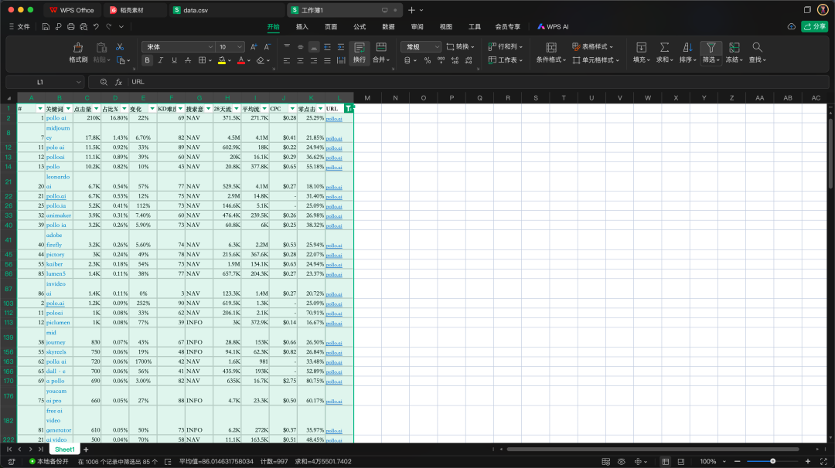This screenshot has height=468, width=835.
Task: Click the Sum (求和) sigma icon
Action: [665, 48]
